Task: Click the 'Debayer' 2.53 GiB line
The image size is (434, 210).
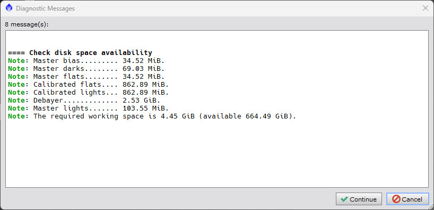Action: coord(84,101)
